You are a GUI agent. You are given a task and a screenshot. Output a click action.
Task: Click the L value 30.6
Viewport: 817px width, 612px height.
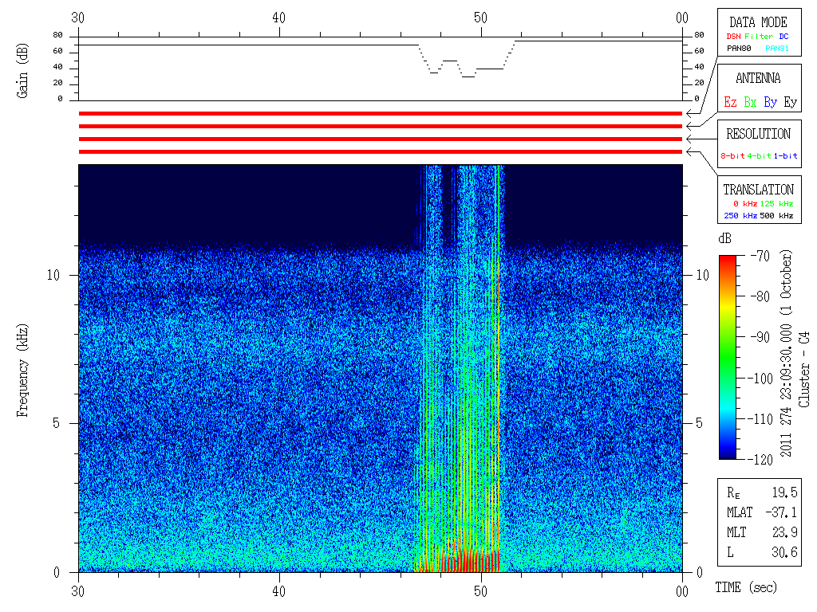pyautogui.click(x=784, y=552)
